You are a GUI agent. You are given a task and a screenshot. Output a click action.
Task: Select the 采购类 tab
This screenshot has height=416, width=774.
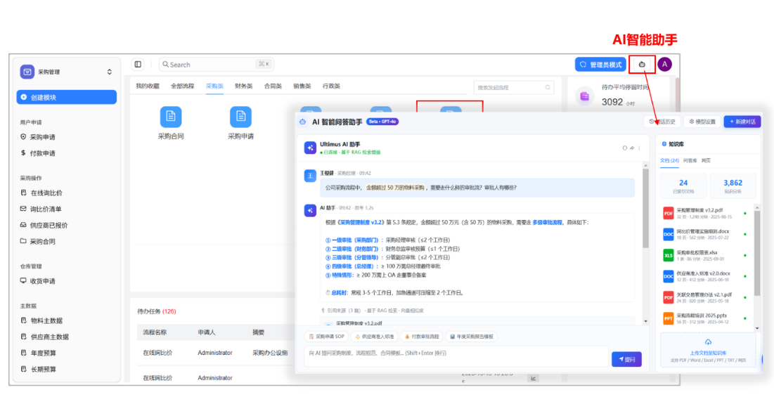(x=214, y=86)
